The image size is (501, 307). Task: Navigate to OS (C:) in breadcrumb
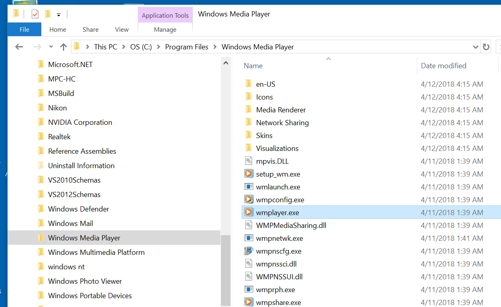tap(141, 47)
